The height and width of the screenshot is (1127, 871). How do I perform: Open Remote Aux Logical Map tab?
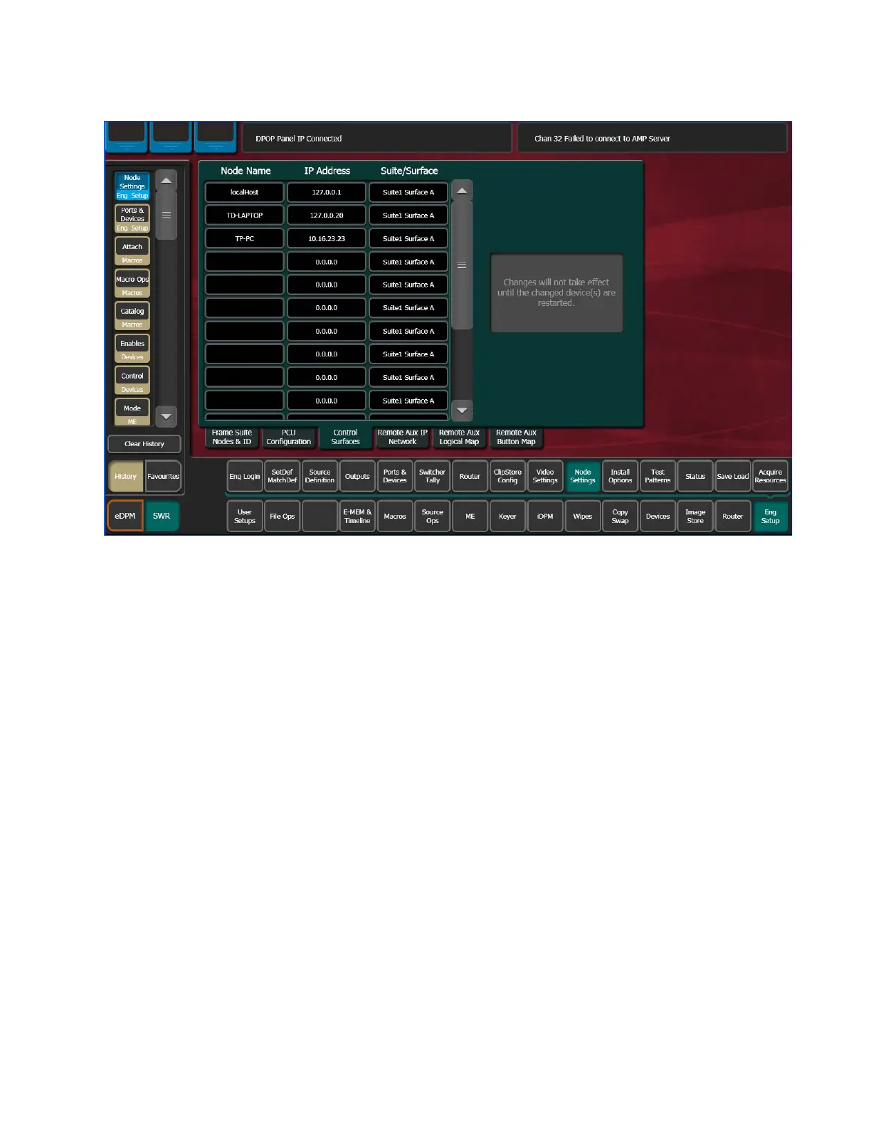[460, 437]
